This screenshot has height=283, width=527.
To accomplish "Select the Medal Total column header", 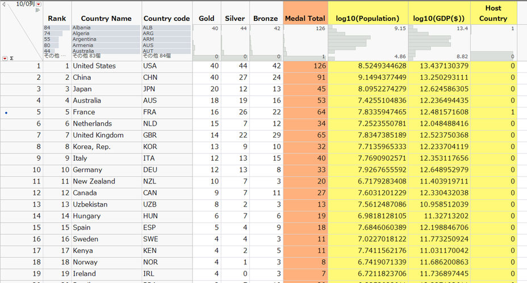I will click(305, 19).
